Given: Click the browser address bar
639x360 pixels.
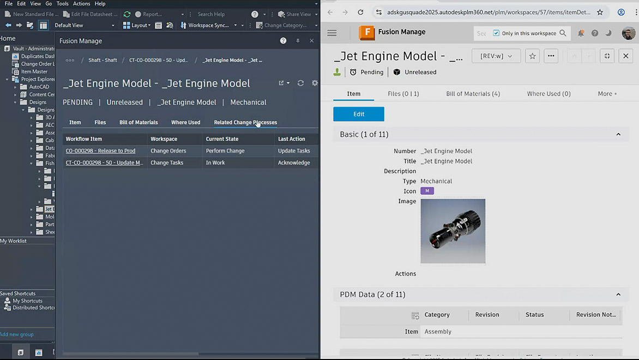Looking at the screenshot, I should 489,12.
